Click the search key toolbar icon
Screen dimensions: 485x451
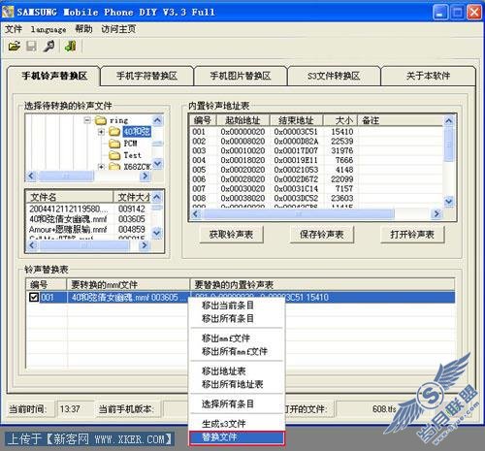click(48, 47)
